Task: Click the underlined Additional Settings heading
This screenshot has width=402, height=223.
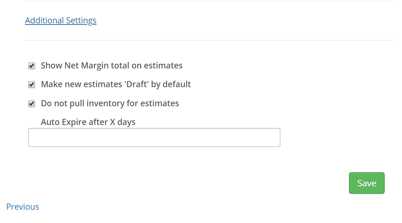Action: 61,21
